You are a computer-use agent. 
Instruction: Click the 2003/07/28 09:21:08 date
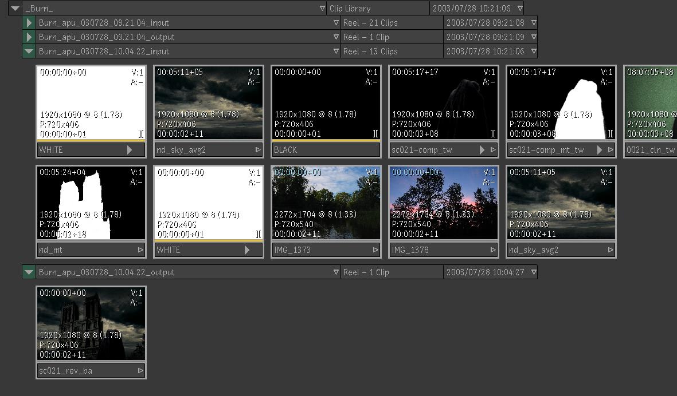486,23
